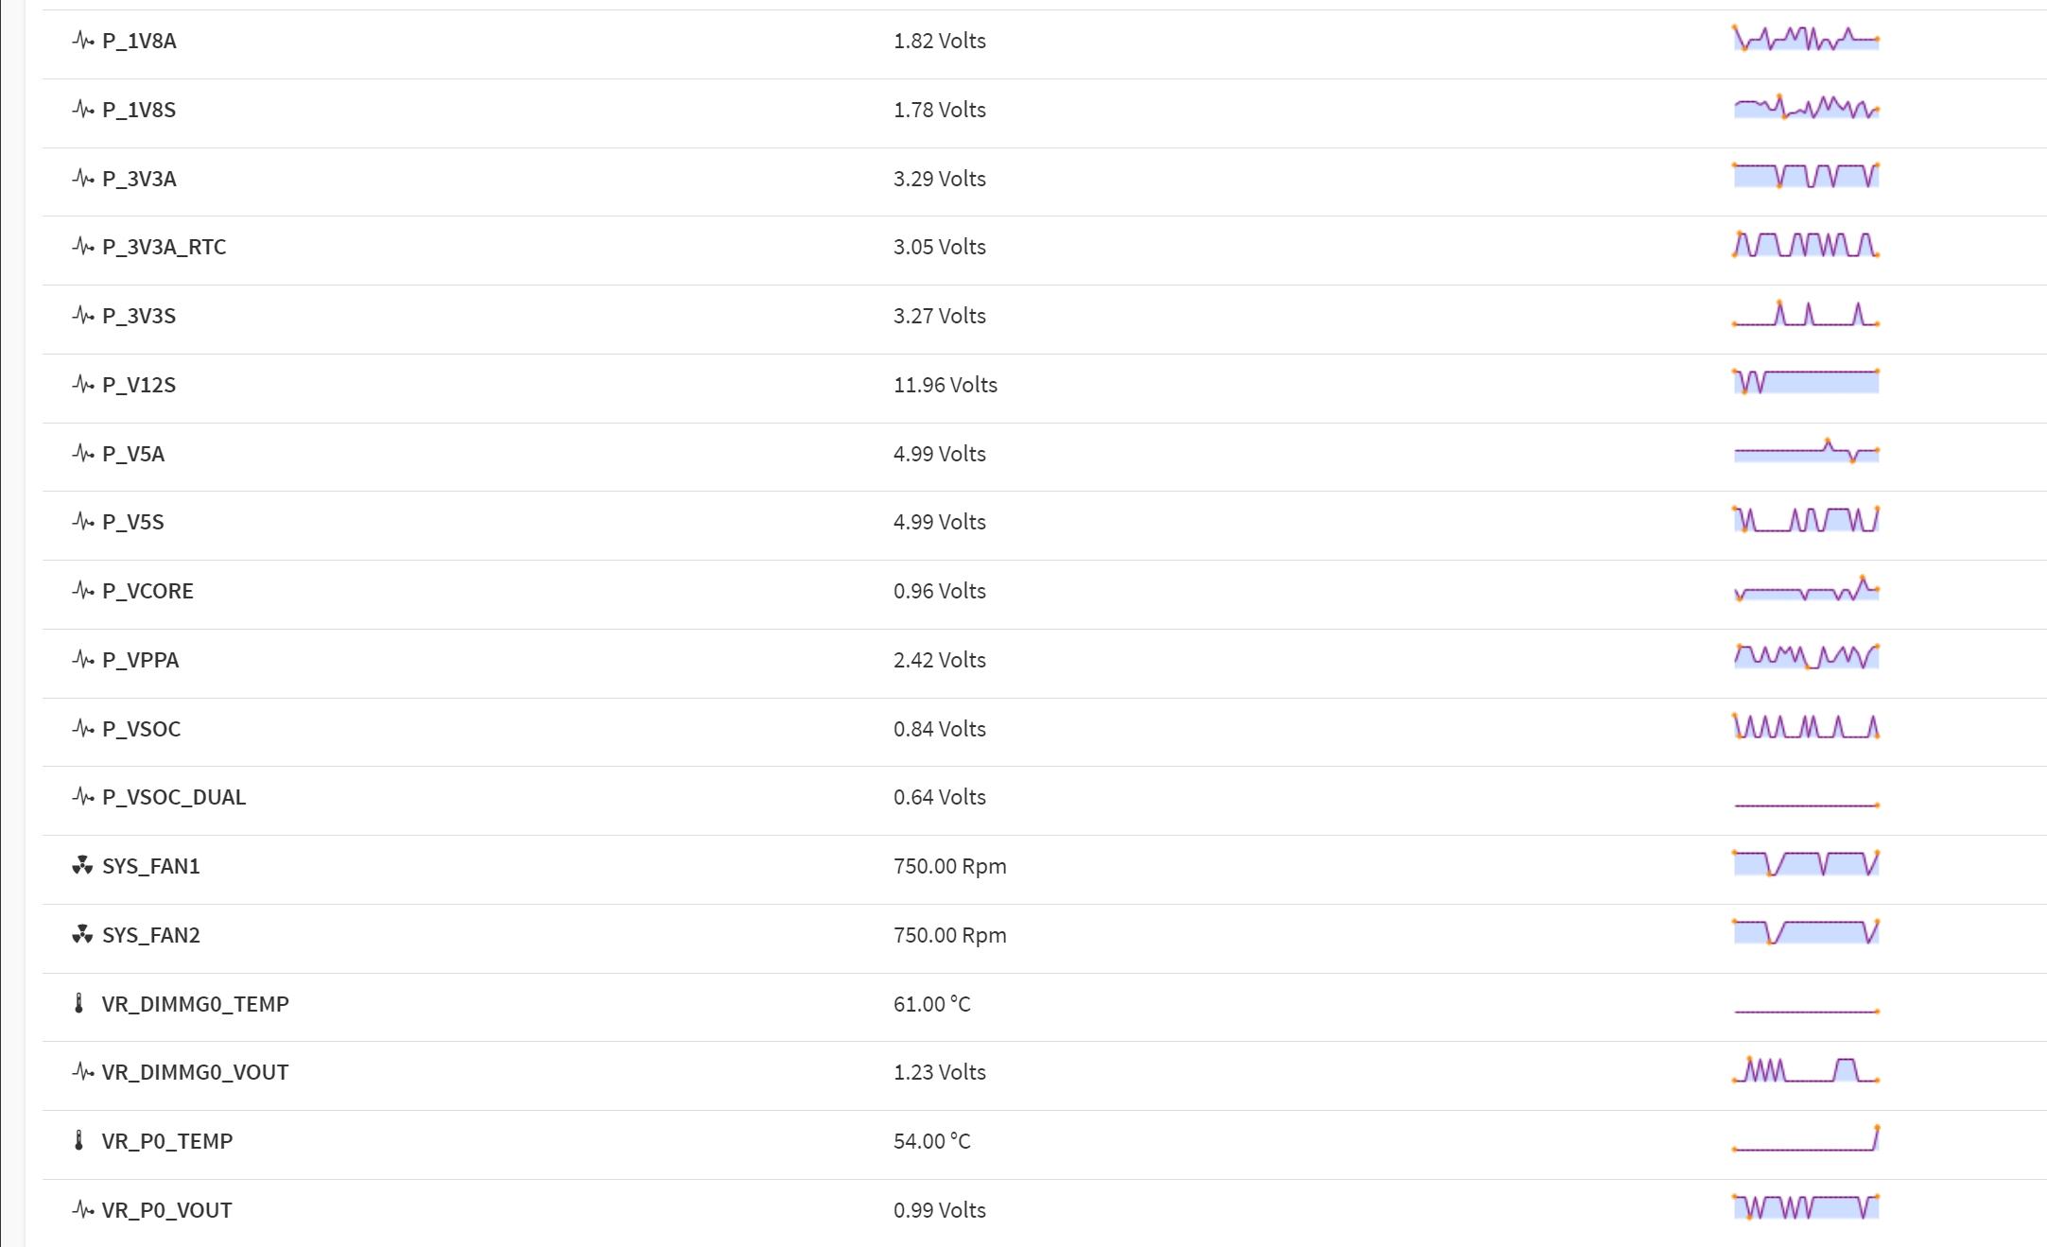Click the 11.96 Volts reading for P_V12S
Image resolution: width=2047 pixels, height=1247 pixels.
point(945,385)
